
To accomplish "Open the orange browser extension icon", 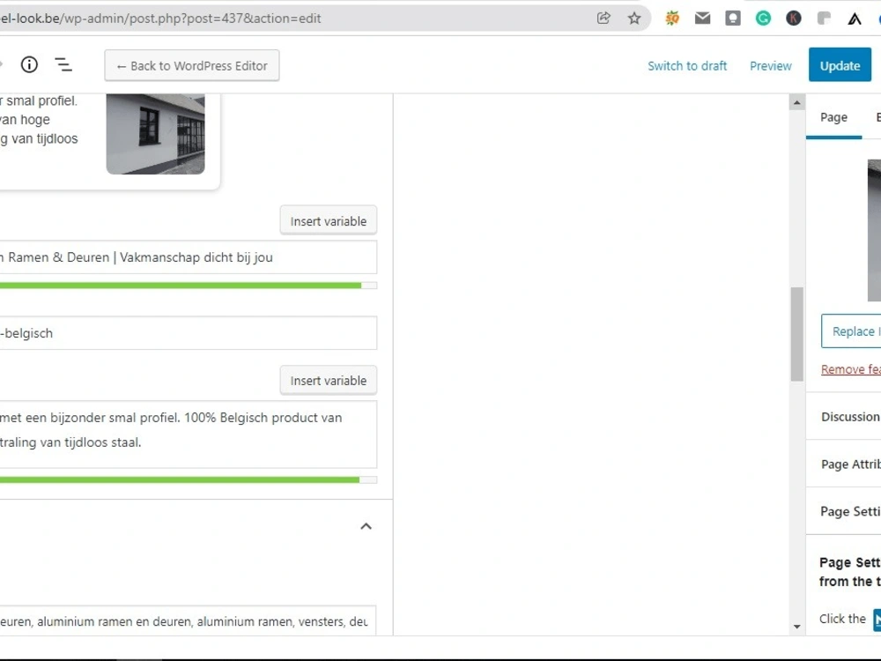I will point(672,18).
